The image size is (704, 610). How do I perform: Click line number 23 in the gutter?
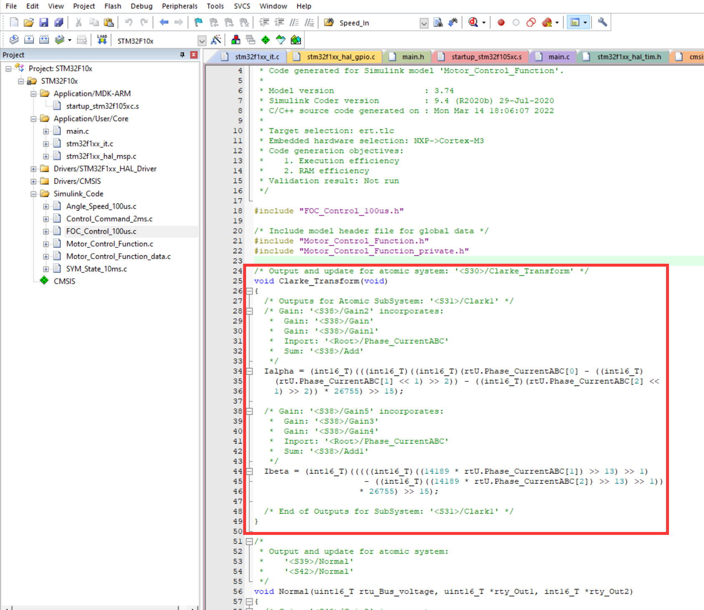(x=237, y=261)
